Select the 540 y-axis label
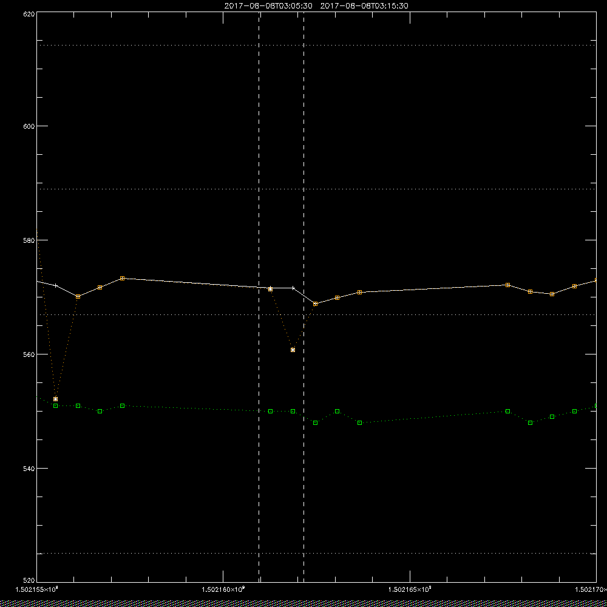This screenshot has width=607, height=607. pos(29,469)
